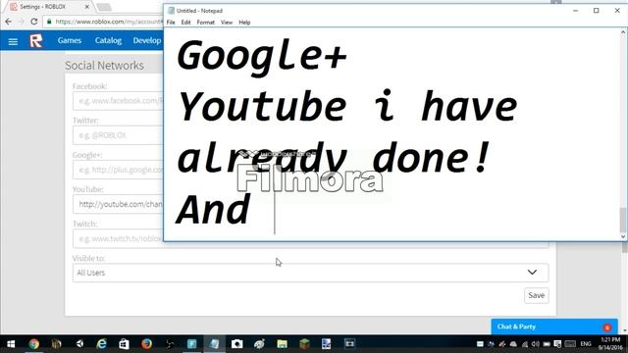The height and width of the screenshot is (353, 628).
Task: Open the File Explorer taskbar icon
Action: click(282, 344)
